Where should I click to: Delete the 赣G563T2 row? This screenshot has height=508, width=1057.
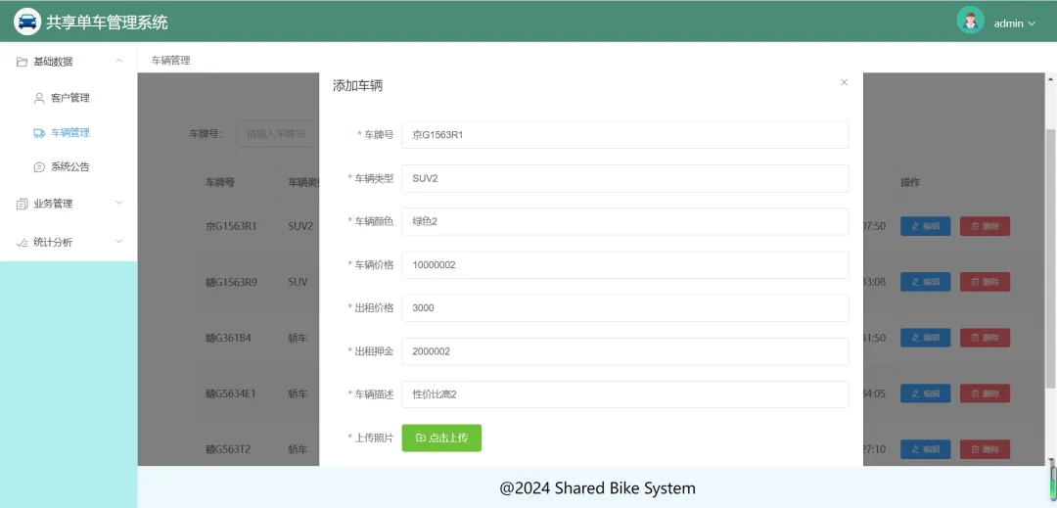985,449
